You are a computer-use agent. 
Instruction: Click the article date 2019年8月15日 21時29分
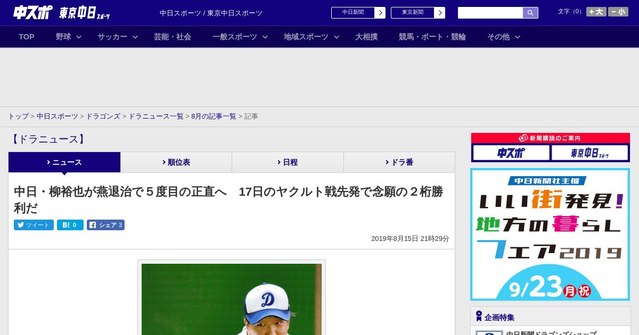click(x=410, y=239)
